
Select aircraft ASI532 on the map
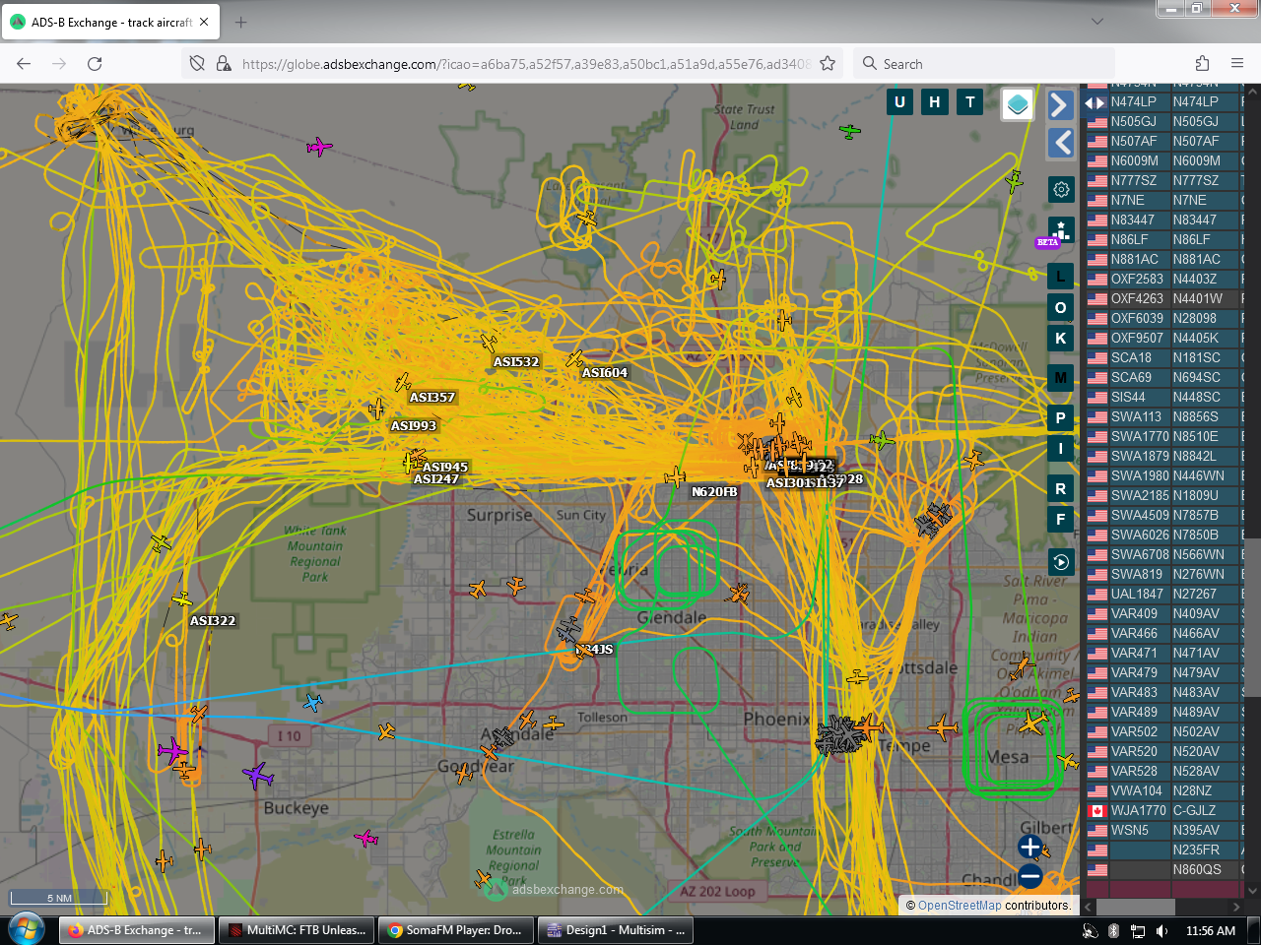(489, 343)
